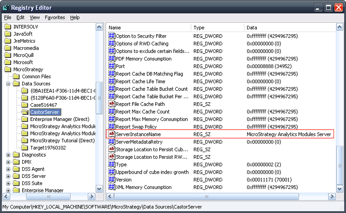Click the tree pane scroll down arrow
The height and width of the screenshot is (213, 346).
click(x=99, y=188)
